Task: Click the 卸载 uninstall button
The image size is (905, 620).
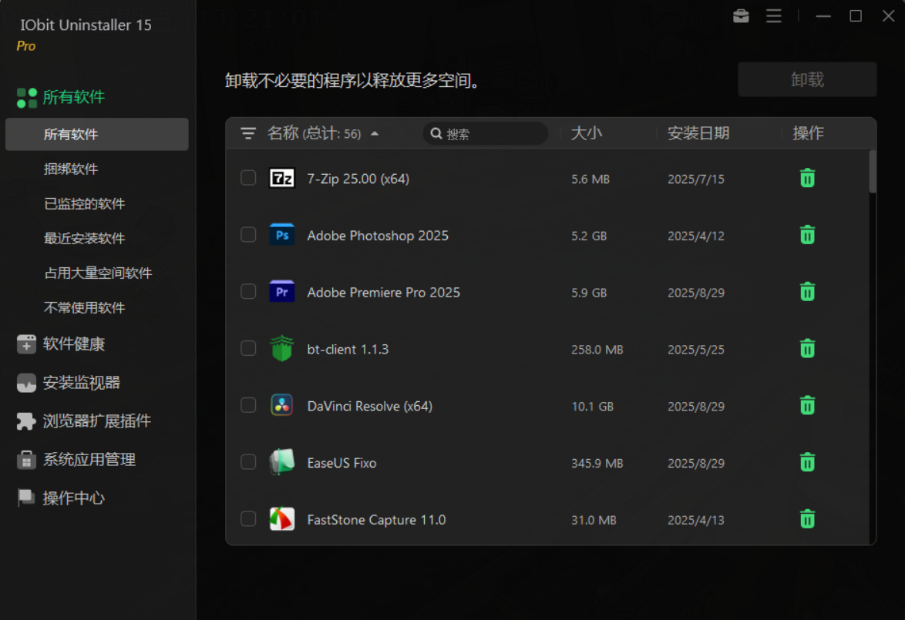Action: pyautogui.click(x=807, y=79)
